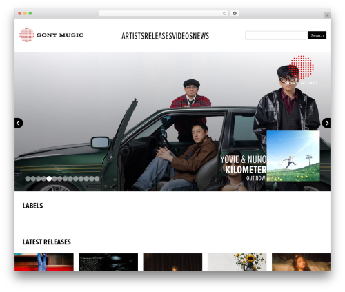Open browser downloads icon beside address bar

[x=235, y=14]
